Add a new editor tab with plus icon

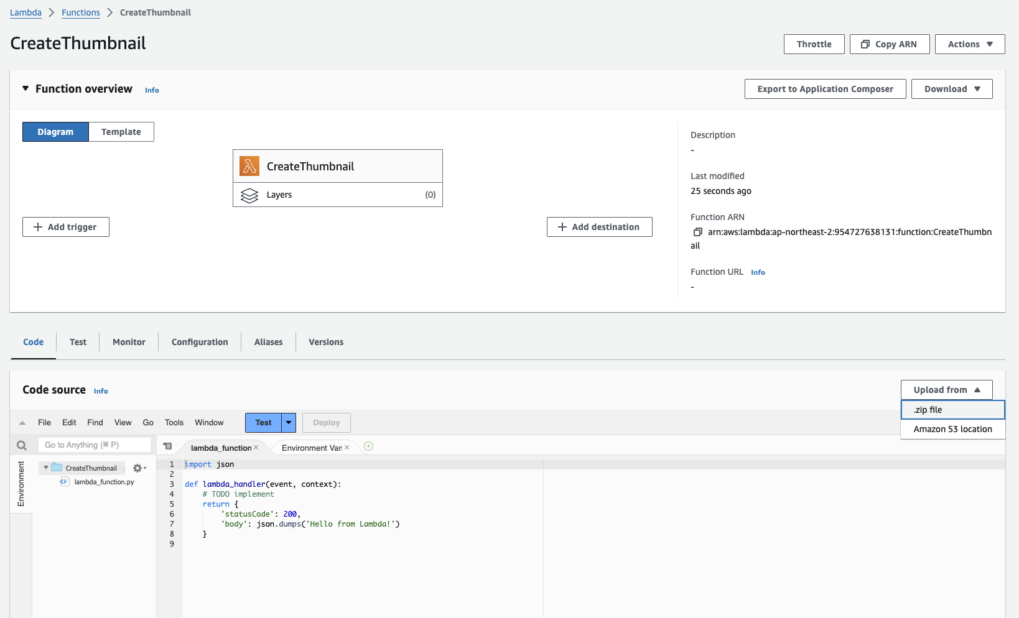368,446
